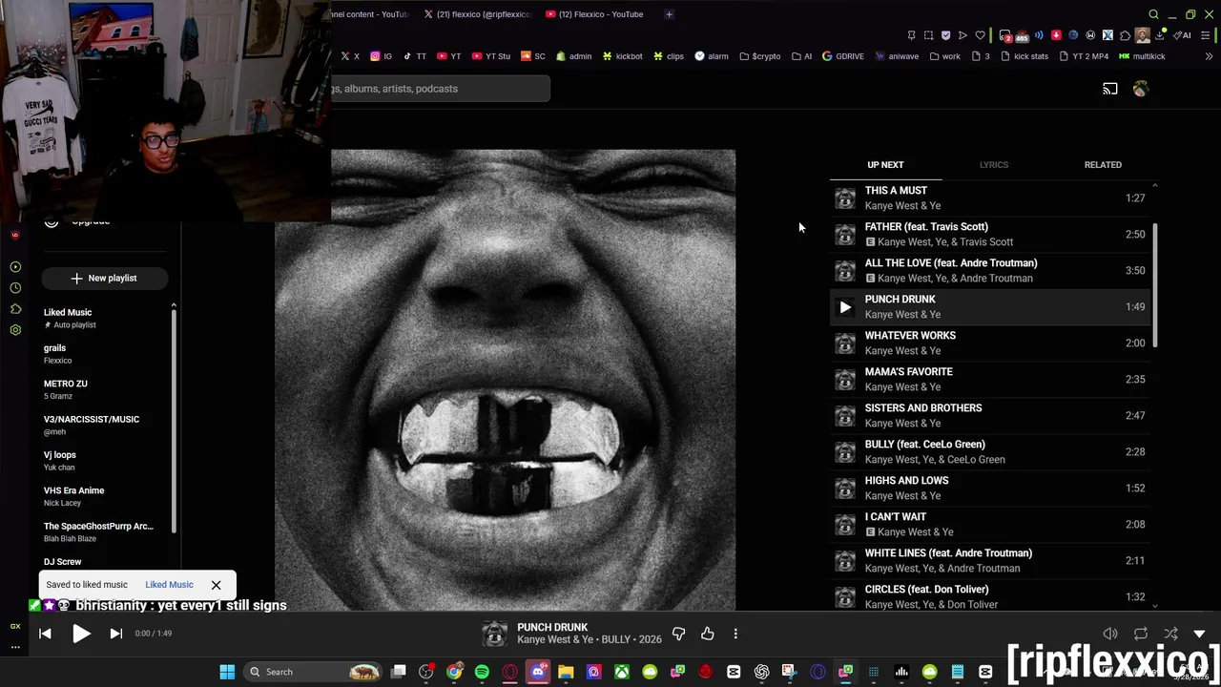
Task: Toggle repeat mode
Action: click(1140, 634)
